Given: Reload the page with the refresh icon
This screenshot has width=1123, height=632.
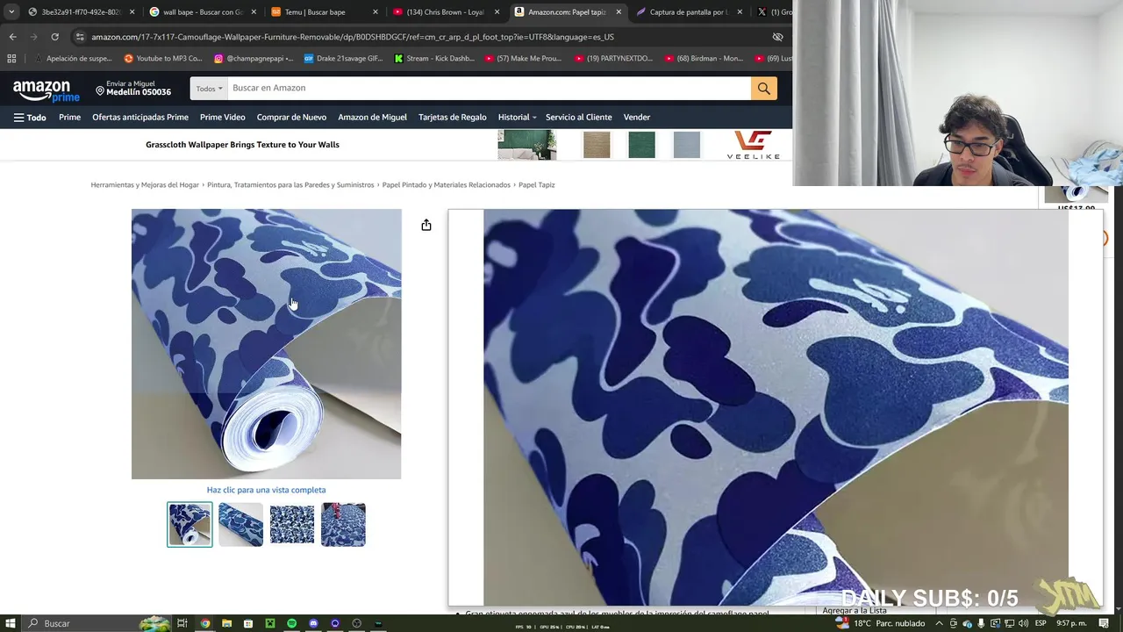Looking at the screenshot, I should (54, 37).
